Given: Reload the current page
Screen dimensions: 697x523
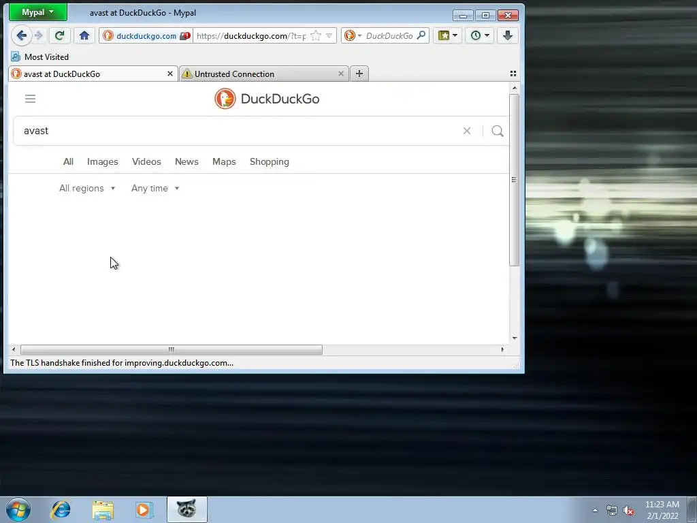Looking at the screenshot, I should pos(59,35).
